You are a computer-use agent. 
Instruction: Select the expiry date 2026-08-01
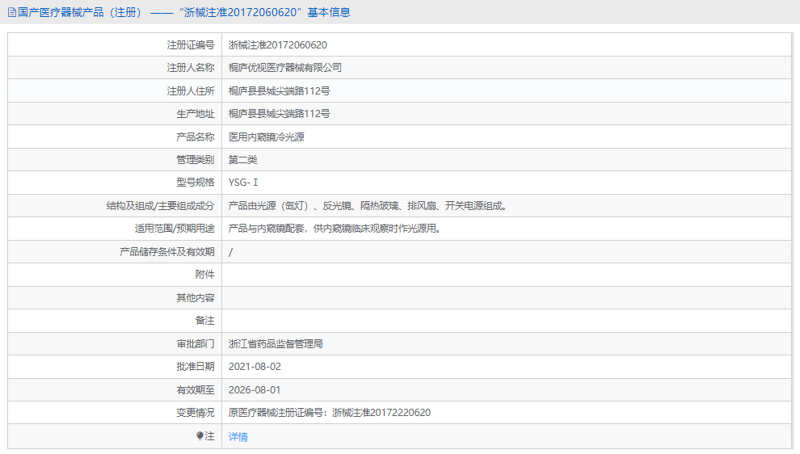[255, 389]
